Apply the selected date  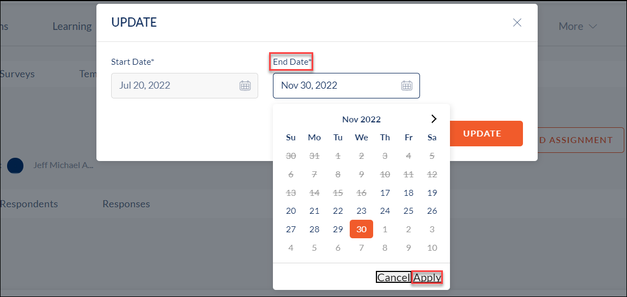click(427, 277)
